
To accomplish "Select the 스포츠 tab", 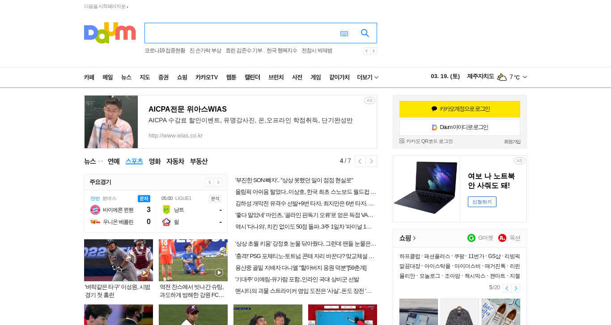I will click(x=134, y=161).
